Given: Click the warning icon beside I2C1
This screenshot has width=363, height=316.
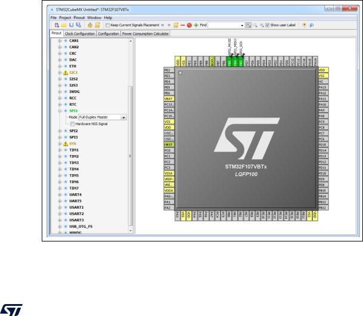Looking at the screenshot, I should pos(66,73).
